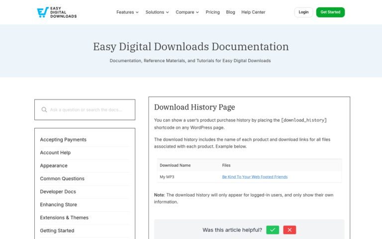Open the Enhancing Store category
The width and height of the screenshot is (382, 239).
[x=59, y=205]
